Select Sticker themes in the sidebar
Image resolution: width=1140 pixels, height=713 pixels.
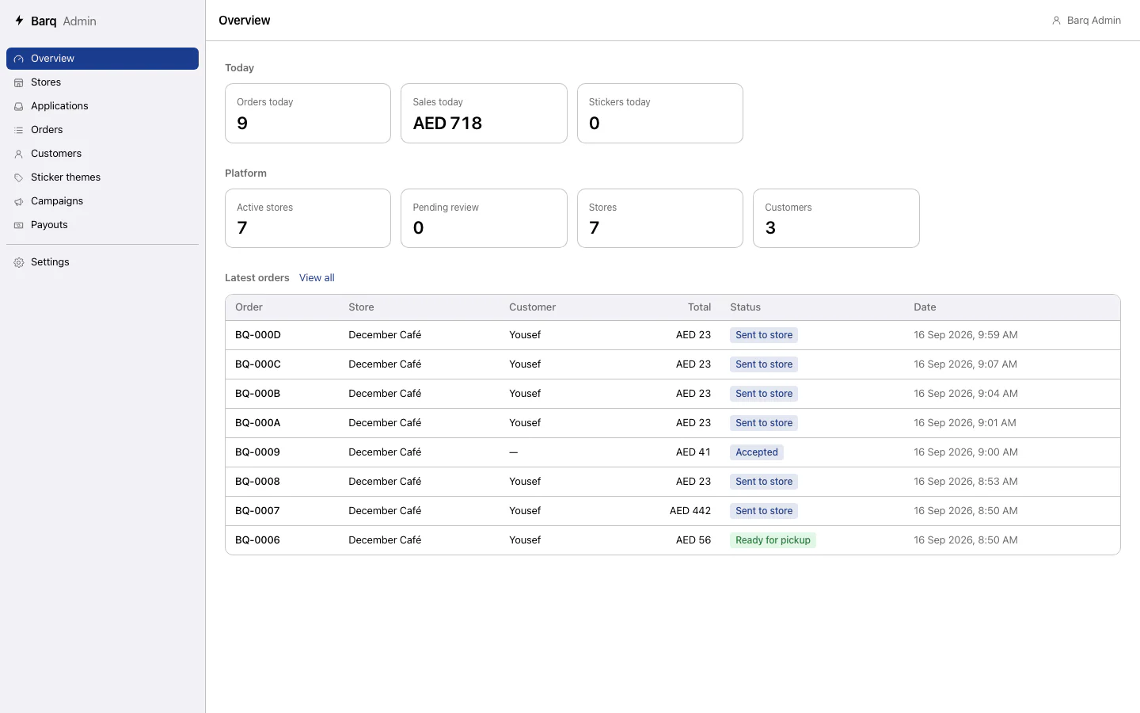102,177
